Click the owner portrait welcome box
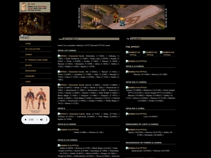211x158 pixels. point(35,7)
